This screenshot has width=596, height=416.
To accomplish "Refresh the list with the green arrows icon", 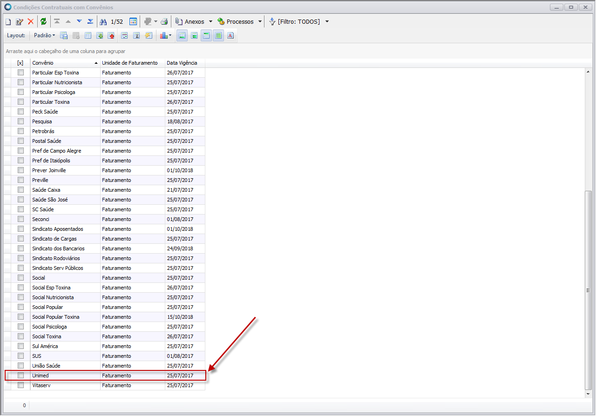I will coord(43,21).
